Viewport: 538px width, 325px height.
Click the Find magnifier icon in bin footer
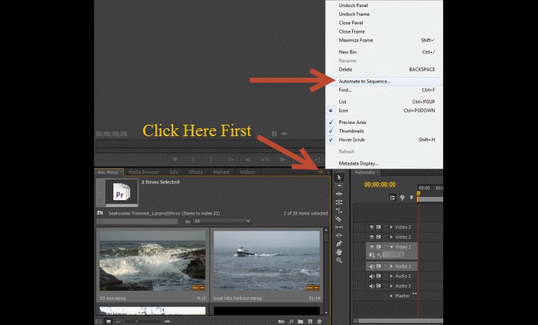[291, 321]
